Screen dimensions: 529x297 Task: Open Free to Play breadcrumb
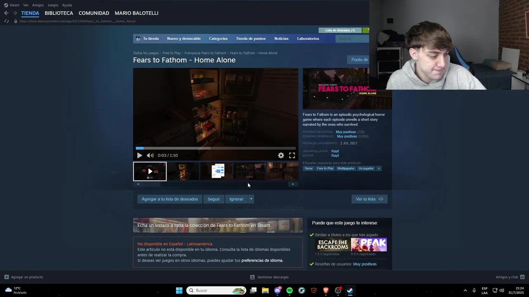(x=172, y=53)
